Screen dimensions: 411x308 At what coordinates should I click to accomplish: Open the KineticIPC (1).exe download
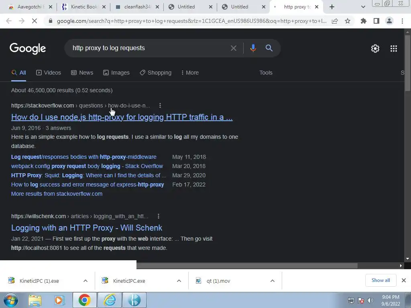pyautogui.click(x=39, y=281)
